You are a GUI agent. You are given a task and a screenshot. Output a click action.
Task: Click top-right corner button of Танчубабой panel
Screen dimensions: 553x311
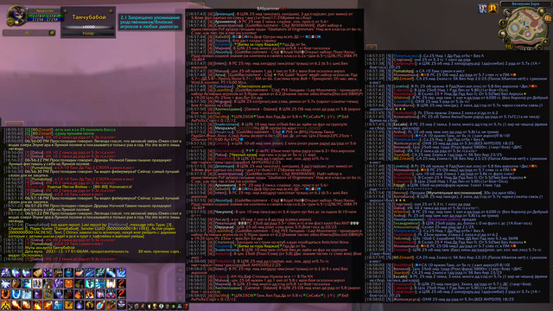tap(111, 11)
